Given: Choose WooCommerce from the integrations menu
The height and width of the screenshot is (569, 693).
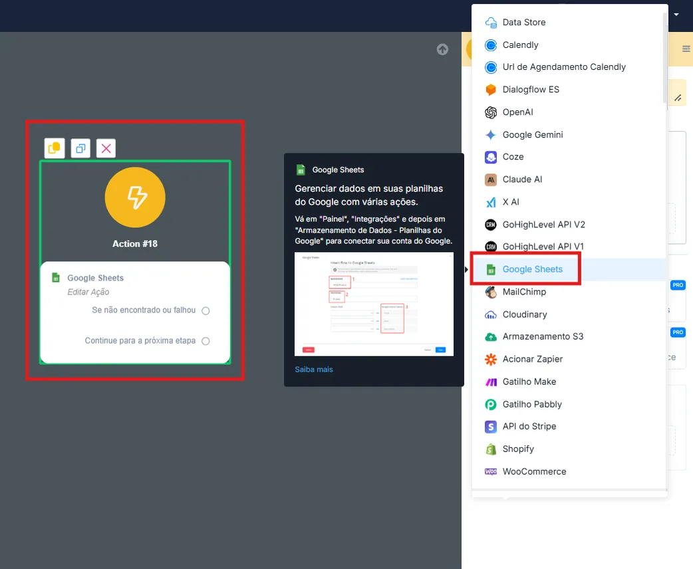Looking at the screenshot, I should (x=569, y=471).
